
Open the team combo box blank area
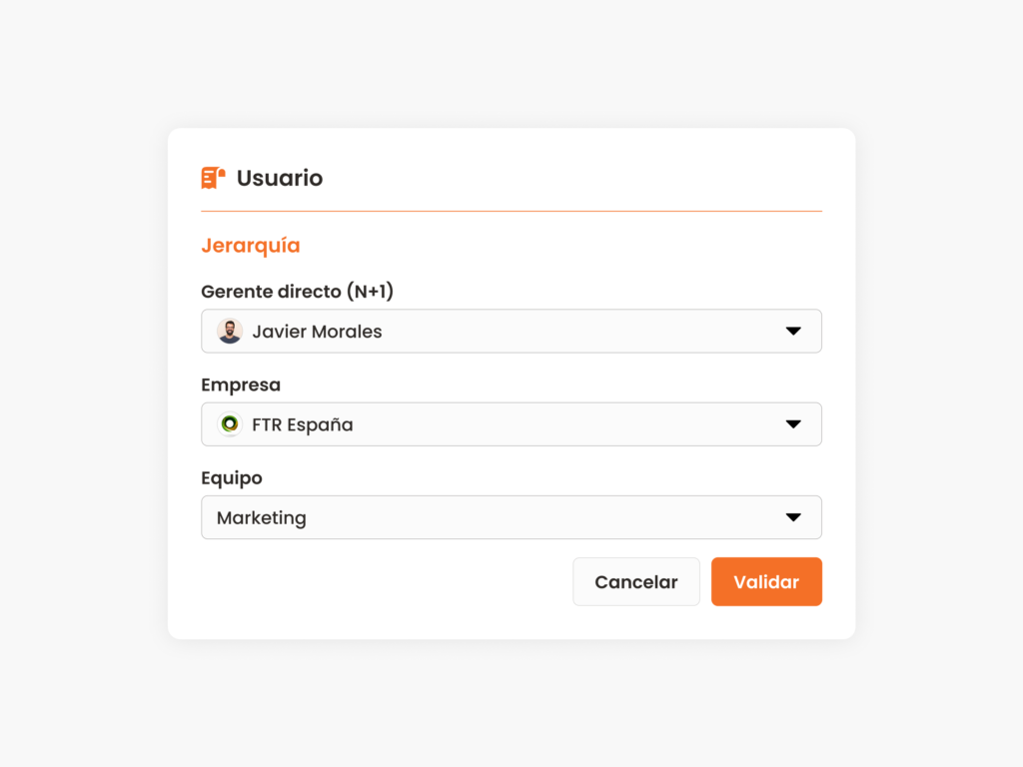pos(541,518)
